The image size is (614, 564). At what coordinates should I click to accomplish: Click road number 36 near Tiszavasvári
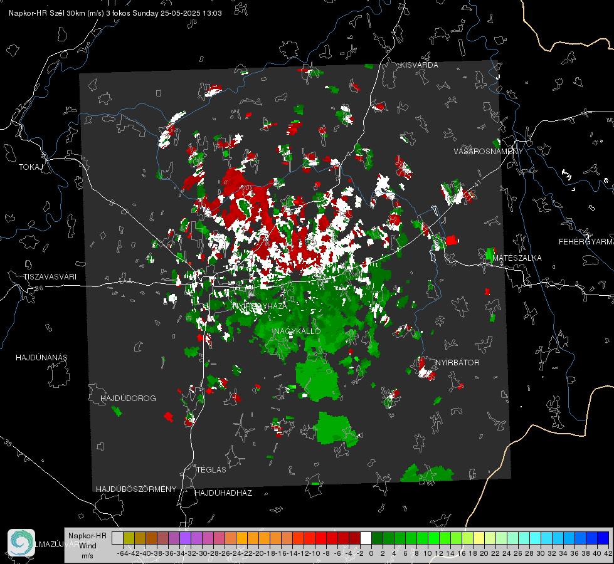39,288
